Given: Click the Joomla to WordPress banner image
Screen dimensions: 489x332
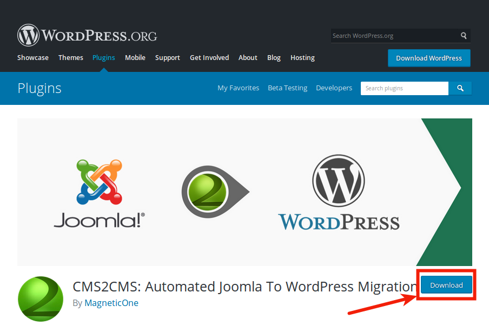Looking at the screenshot, I should 245,192.
